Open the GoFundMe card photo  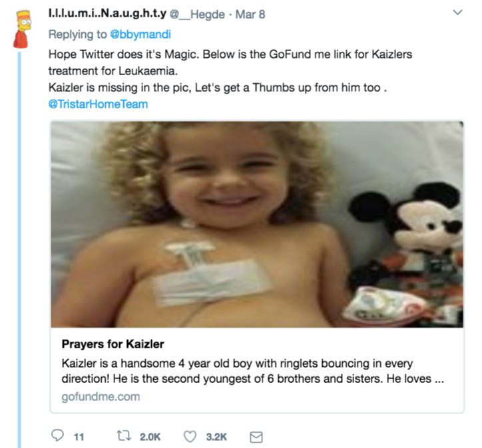(x=257, y=224)
